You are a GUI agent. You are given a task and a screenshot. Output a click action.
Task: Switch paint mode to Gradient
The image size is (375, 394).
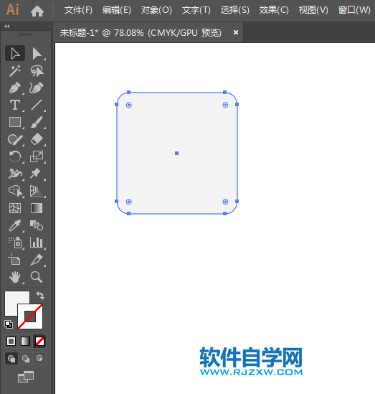pos(25,341)
